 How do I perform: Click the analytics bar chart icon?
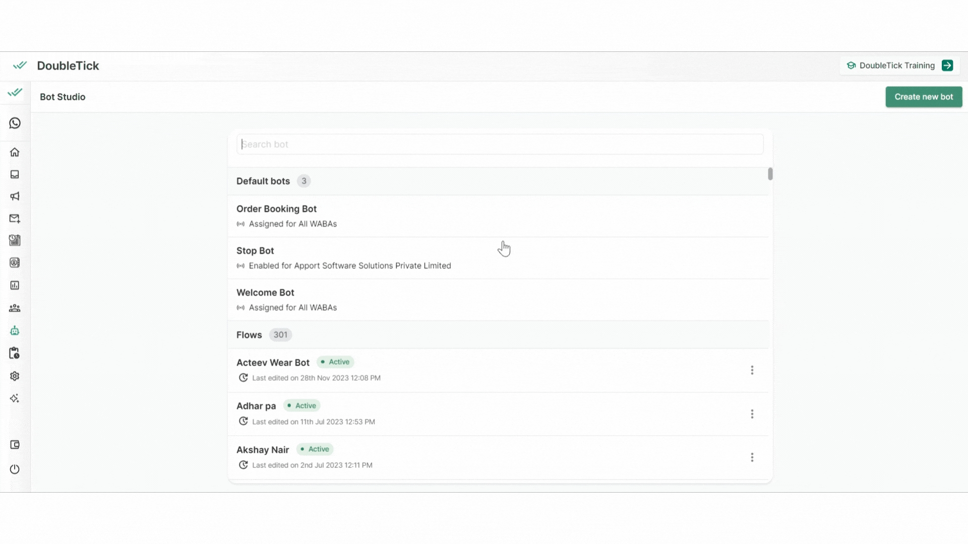point(15,286)
